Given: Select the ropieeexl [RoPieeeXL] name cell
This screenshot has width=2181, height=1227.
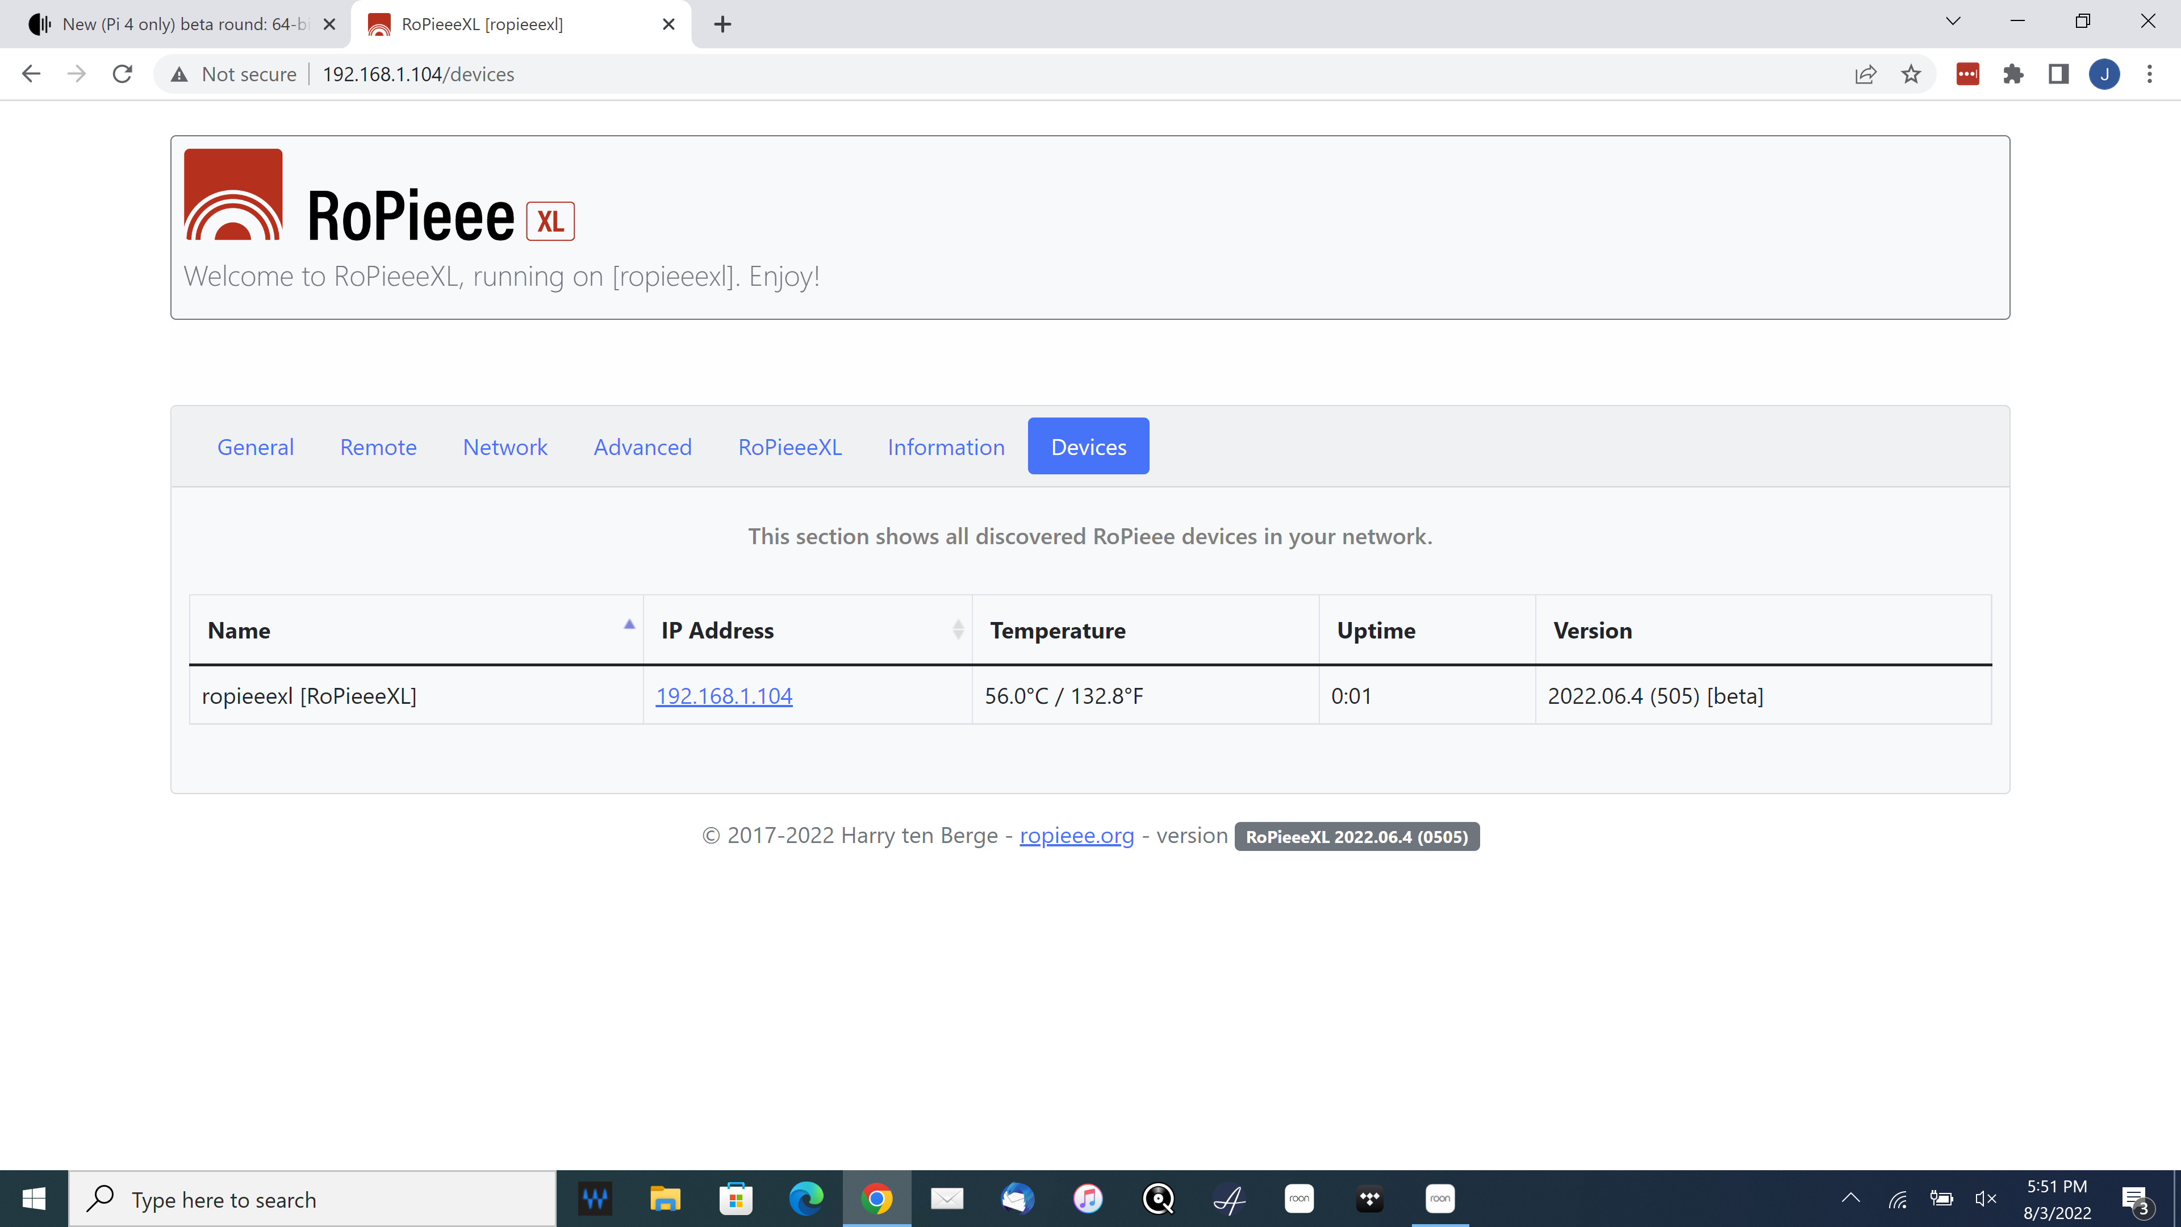Looking at the screenshot, I should click(416, 695).
